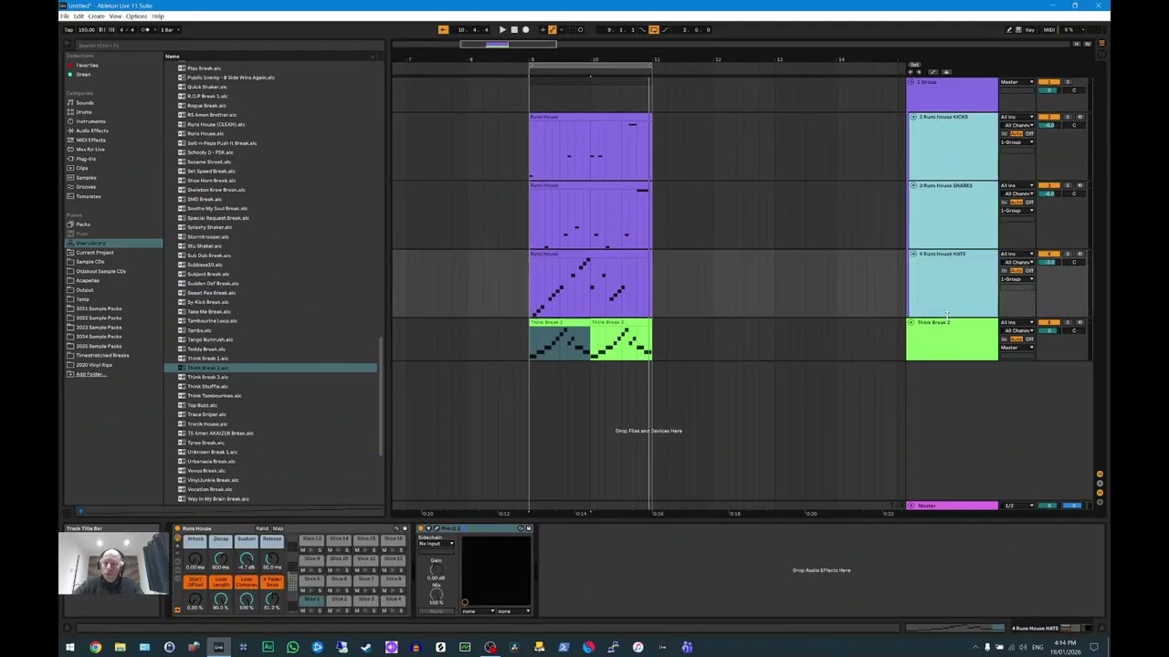Open the File menu
This screenshot has height=657, width=1169.
(65, 16)
